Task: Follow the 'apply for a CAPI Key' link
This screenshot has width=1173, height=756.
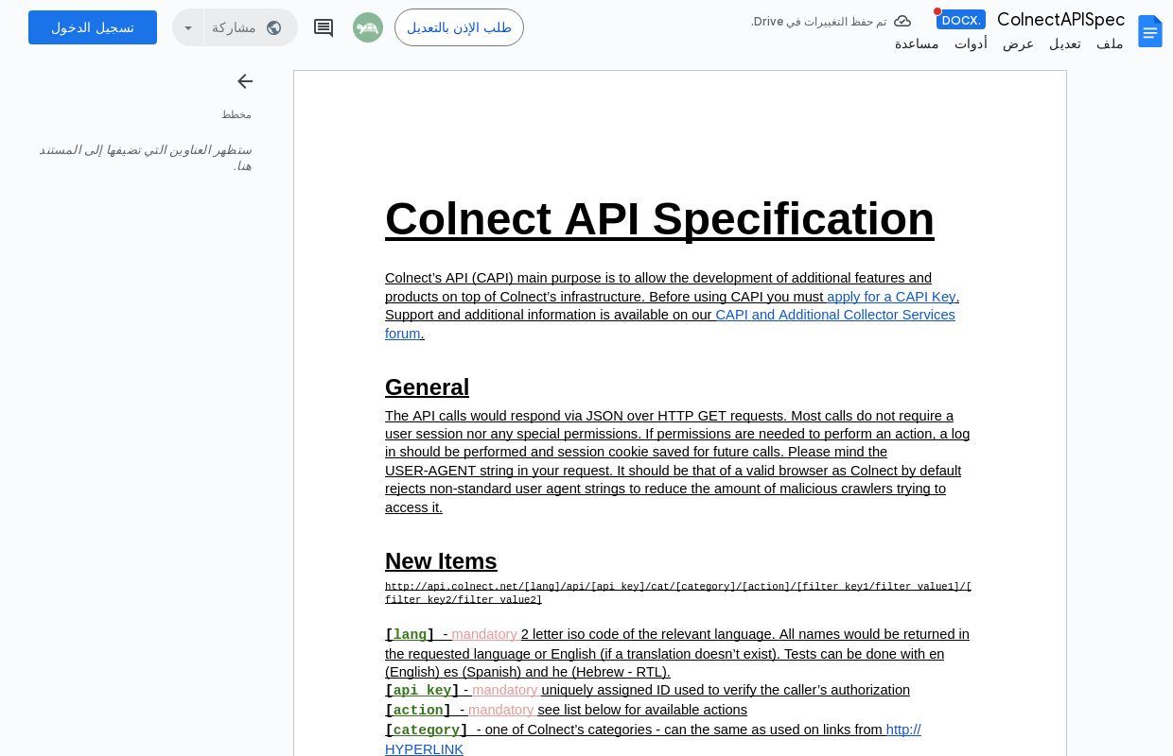Action: (891, 297)
